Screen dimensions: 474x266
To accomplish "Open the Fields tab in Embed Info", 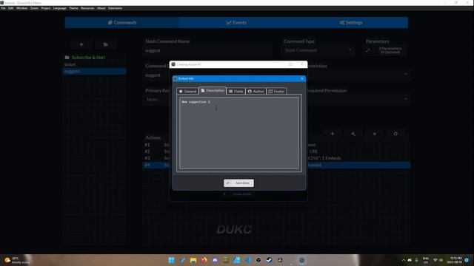I will tap(236, 91).
